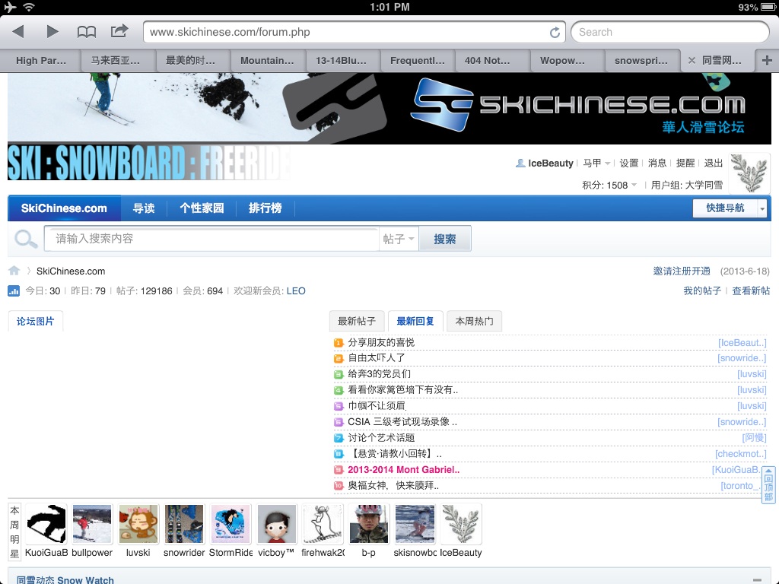779x584 pixels.
Task: Click the 我的帖子 link
Action: point(702,291)
